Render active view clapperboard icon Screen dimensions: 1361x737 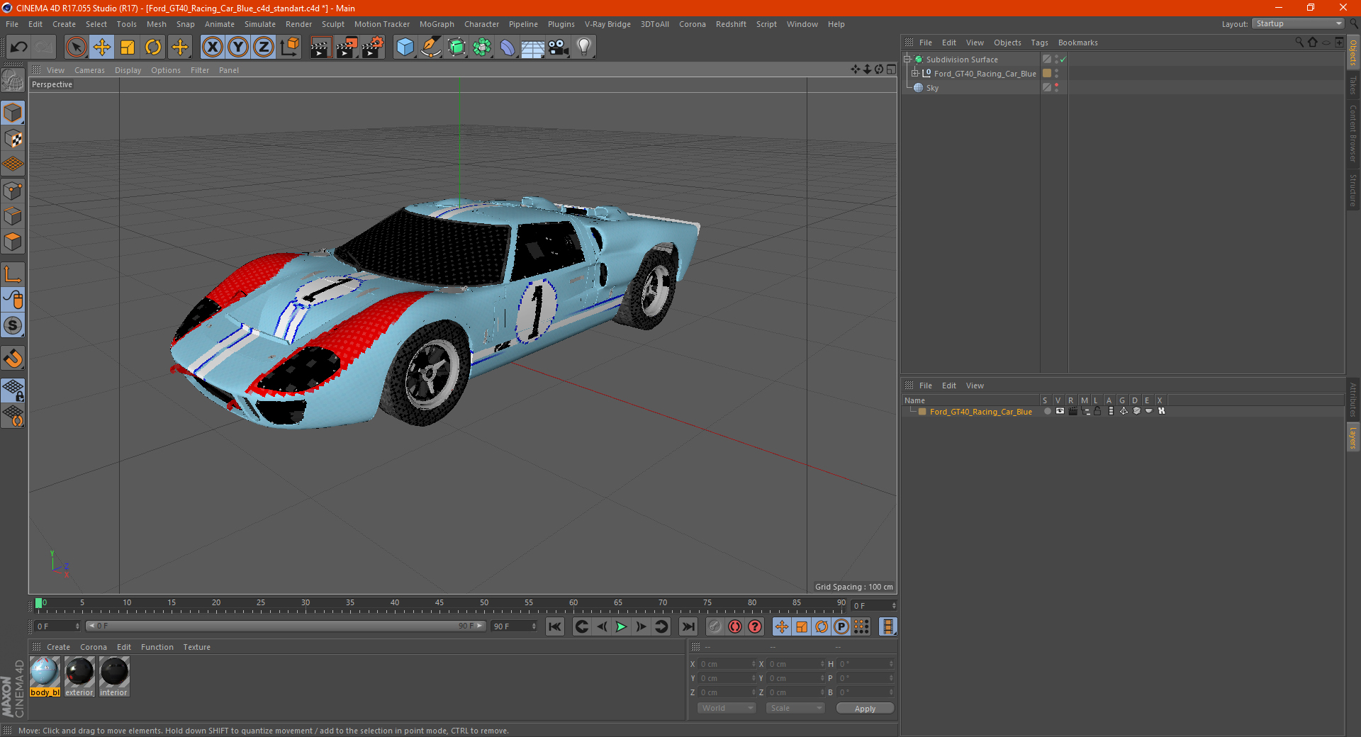[320, 47]
